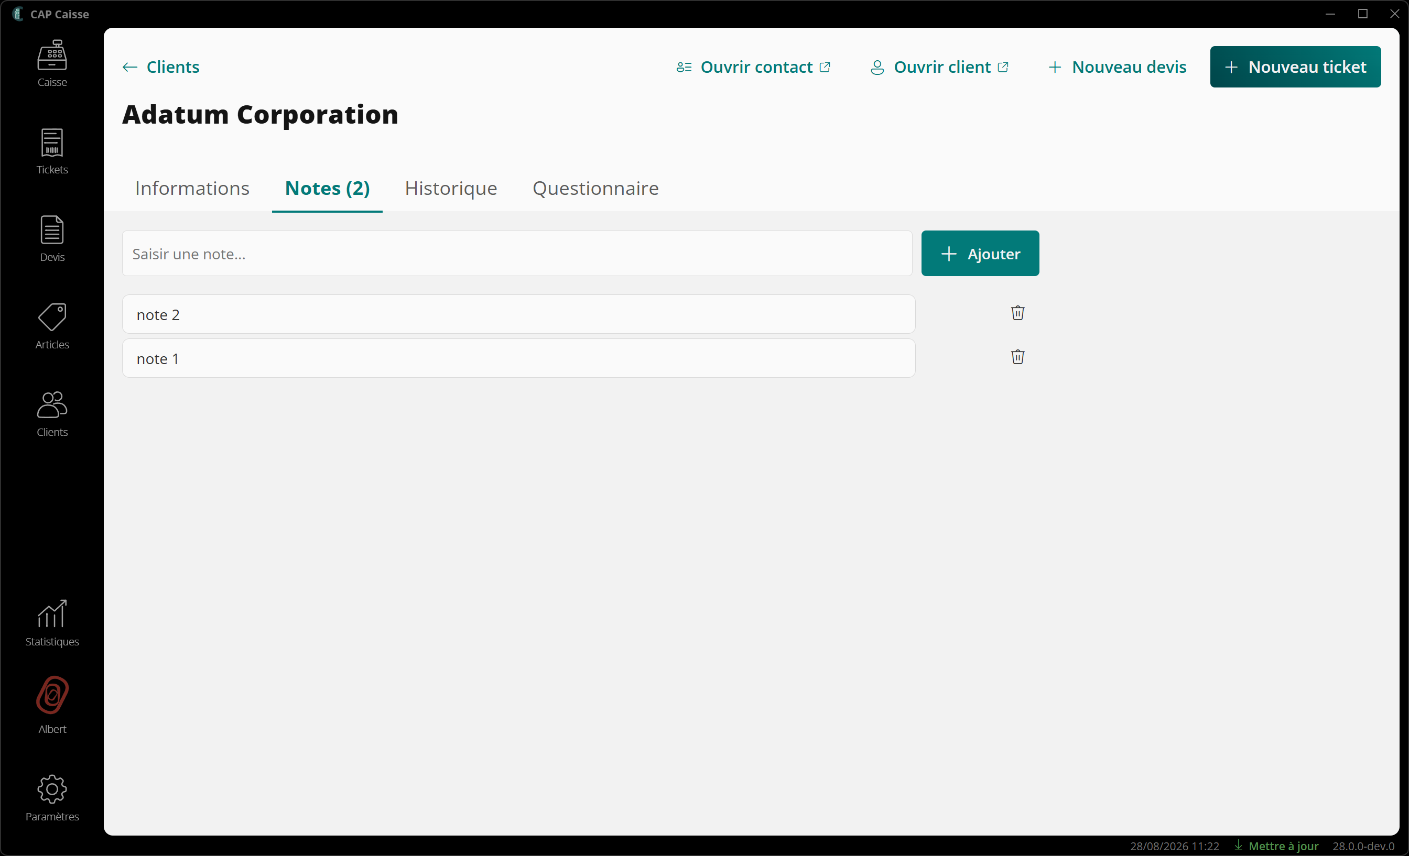The width and height of the screenshot is (1409, 856).
Task: Click the Ajouter note button
Action: pyautogui.click(x=980, y=253)
